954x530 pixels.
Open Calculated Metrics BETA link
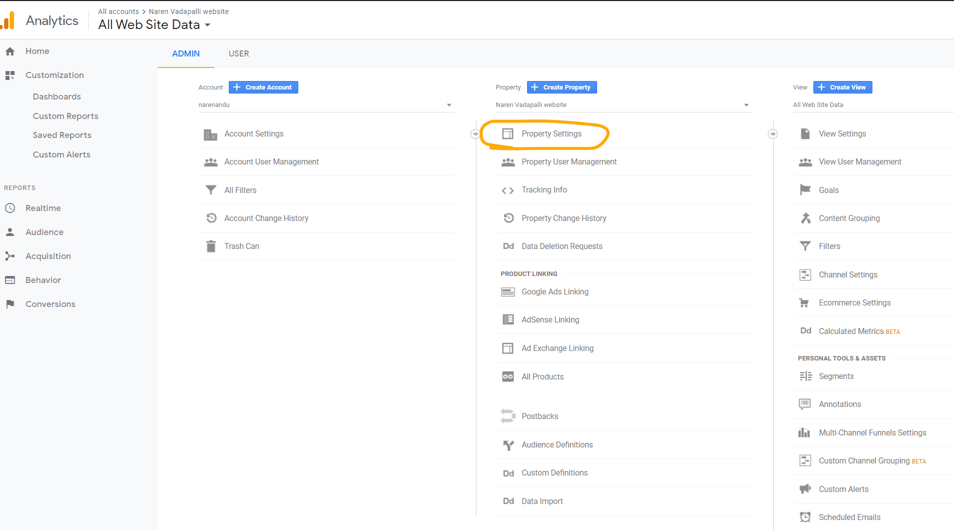coord(859,331)
